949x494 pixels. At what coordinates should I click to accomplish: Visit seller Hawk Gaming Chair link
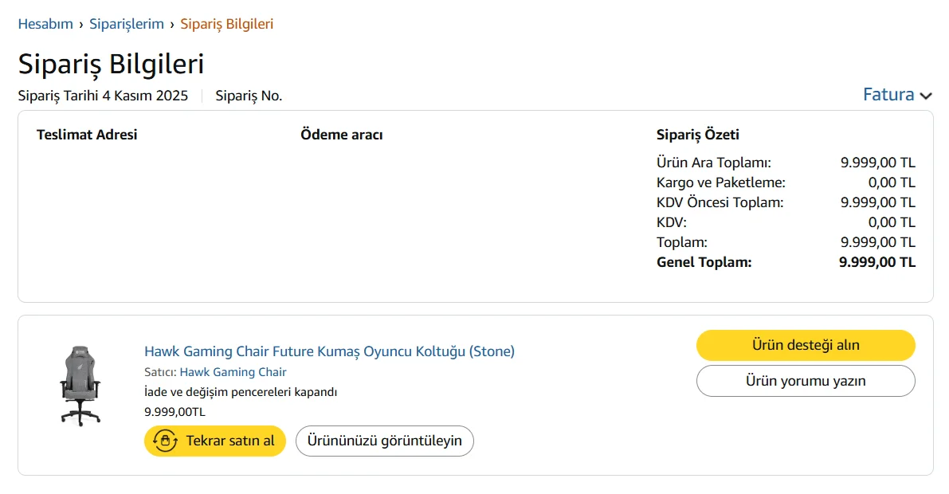coord(233,372)
